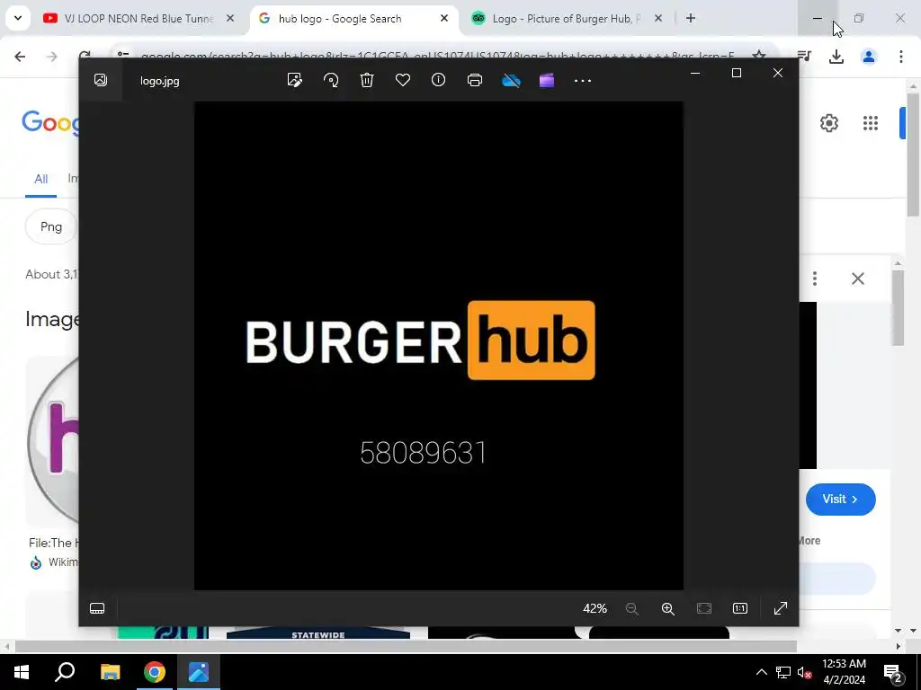Close the Google image preview panel

(858, 279)
